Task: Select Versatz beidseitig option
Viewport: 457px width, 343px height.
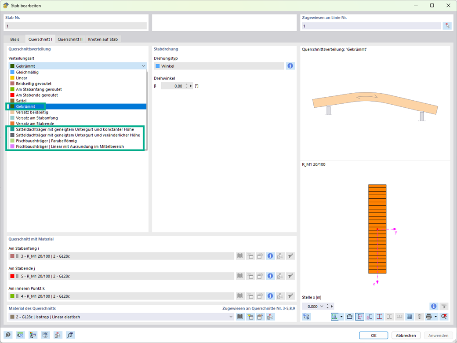Action: [x=77, y=112]
